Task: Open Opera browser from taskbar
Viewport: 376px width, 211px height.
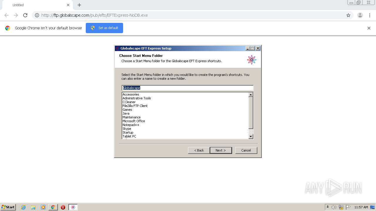Action: 63,207
